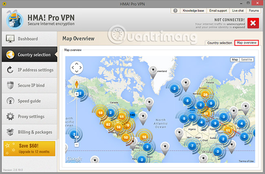The height and width of the screenshot is (174, 265).
Task: Click the Speed guide gauge icon
Action: 10,101
